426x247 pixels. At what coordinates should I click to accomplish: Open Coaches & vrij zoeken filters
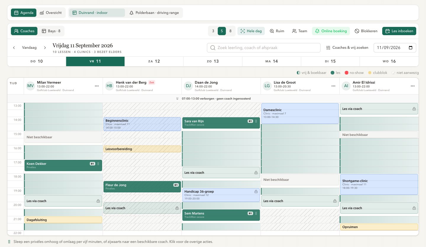tap(347, 48)
